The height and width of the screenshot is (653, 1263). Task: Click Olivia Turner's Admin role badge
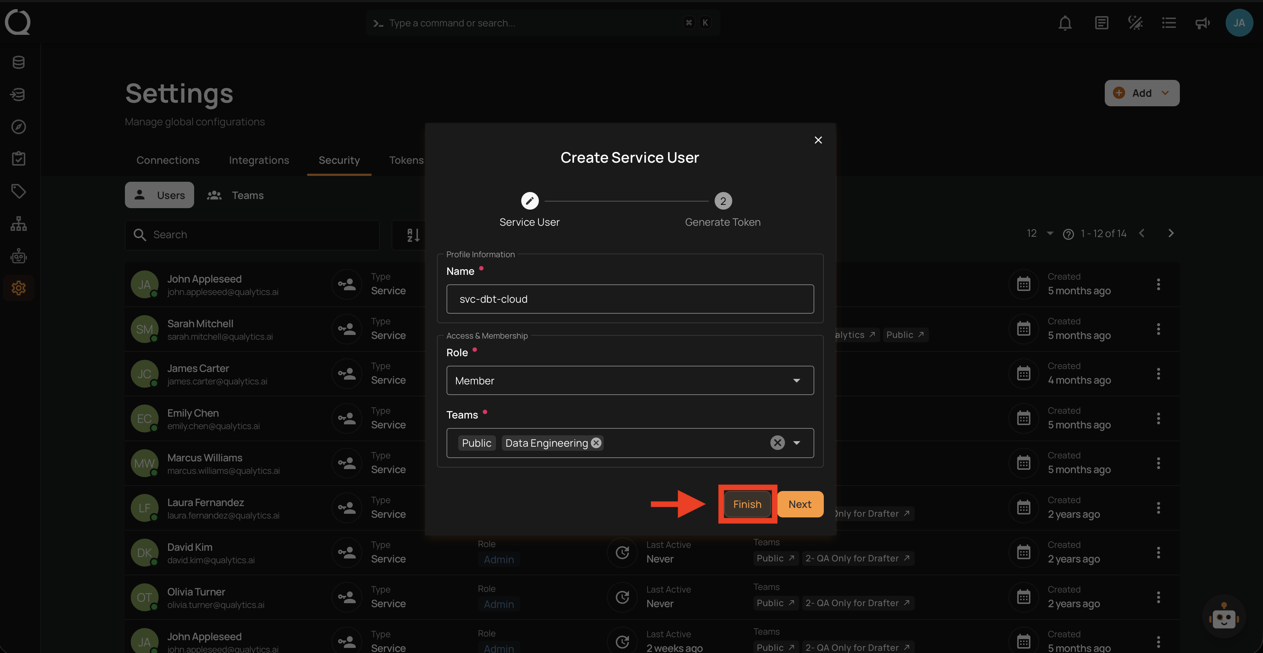499,604
